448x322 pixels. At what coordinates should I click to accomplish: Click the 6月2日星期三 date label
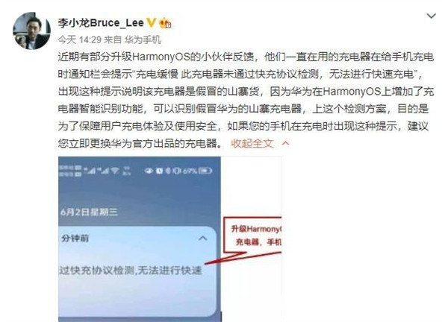89,212
